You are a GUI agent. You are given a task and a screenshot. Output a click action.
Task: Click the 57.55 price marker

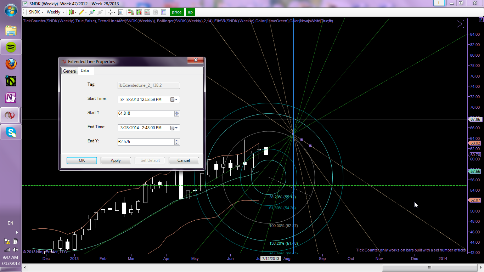pyautogui.click(x=475, y=171)
